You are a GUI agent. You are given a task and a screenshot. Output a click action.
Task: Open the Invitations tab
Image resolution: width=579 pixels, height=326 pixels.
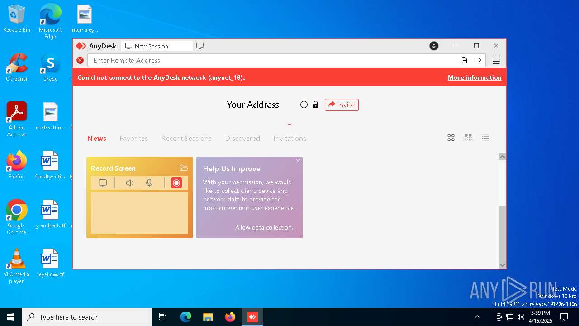[x=289, y=139]
